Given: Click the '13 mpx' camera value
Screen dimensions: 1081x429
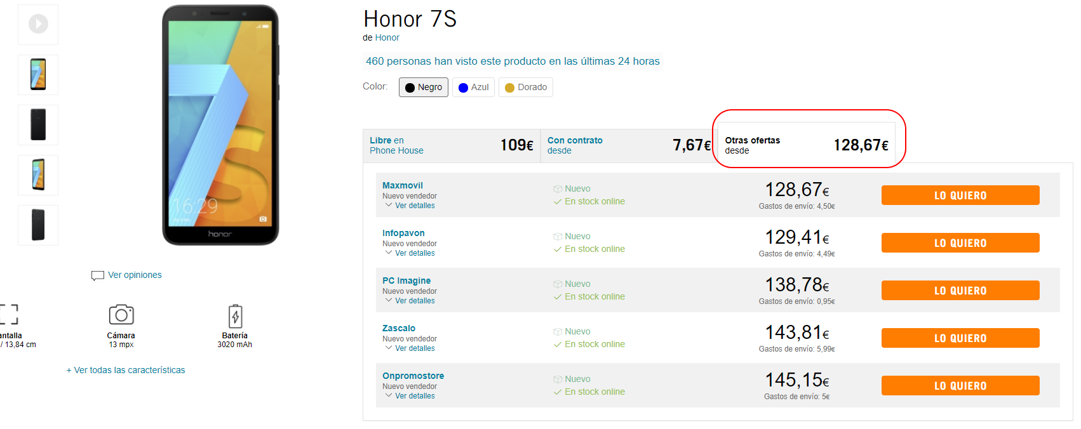Looking at the screenshot, I should [x=121, y=345].
